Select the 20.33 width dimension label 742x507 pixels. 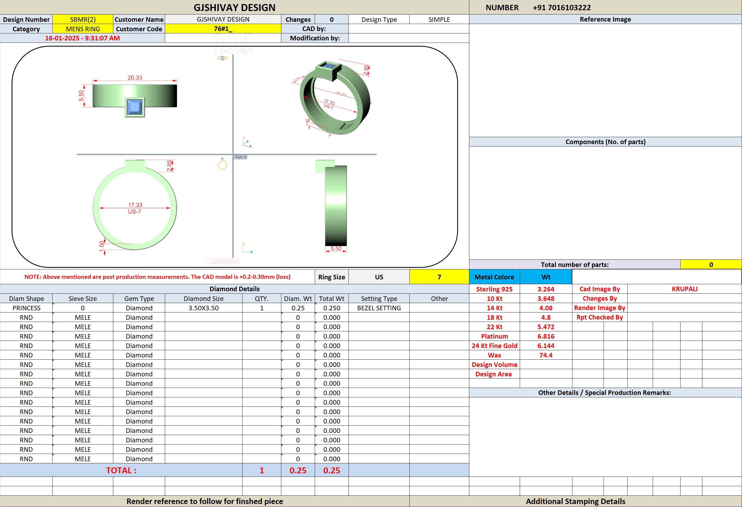pos(135,78)
